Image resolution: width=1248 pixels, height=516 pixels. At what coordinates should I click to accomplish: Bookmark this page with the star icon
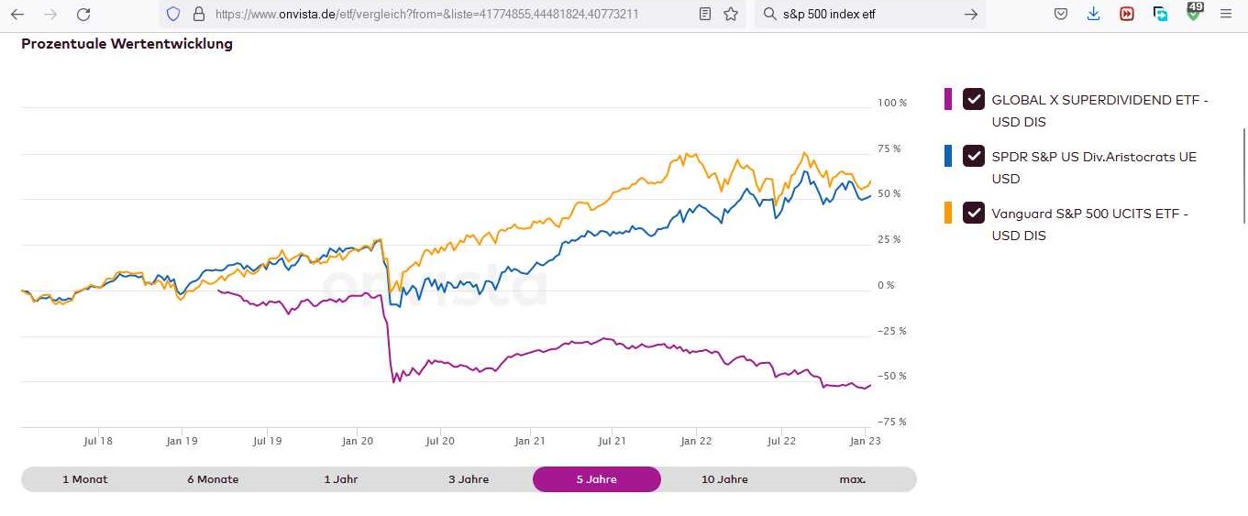tap(731, 15)
